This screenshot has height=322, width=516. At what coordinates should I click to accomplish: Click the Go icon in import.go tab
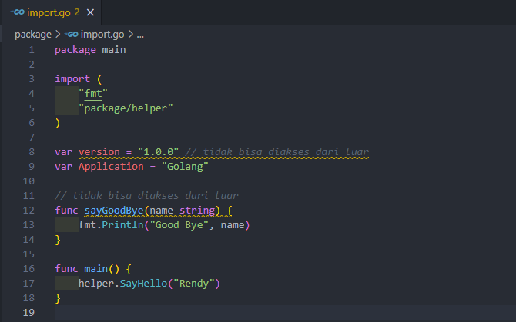tap(18, 12)
